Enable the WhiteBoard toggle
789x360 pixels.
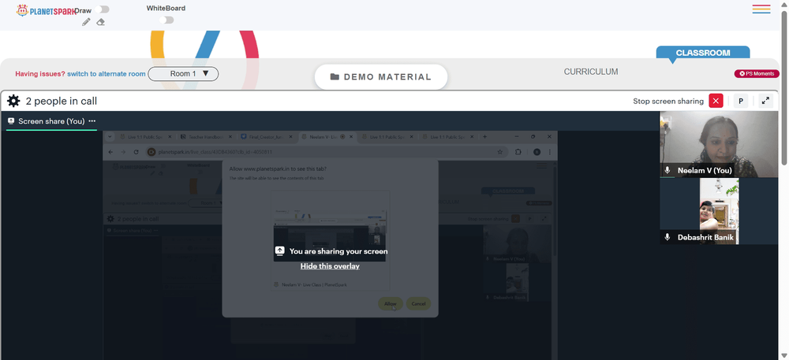click(x=166, y=20)
